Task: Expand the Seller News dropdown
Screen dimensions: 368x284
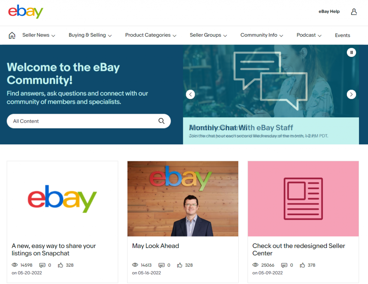Action: pos(39,35)
